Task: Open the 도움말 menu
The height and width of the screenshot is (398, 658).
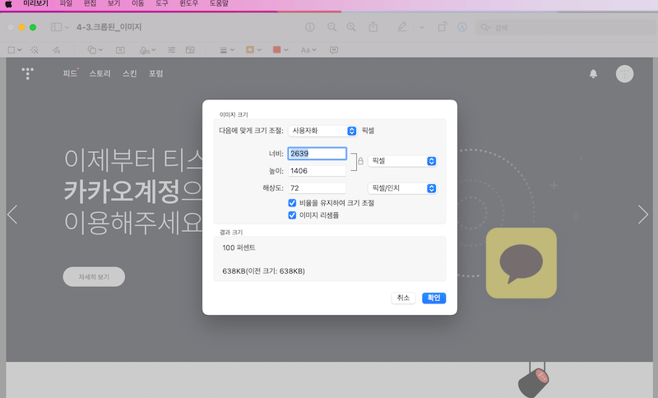Action: (x=219, y=3)
